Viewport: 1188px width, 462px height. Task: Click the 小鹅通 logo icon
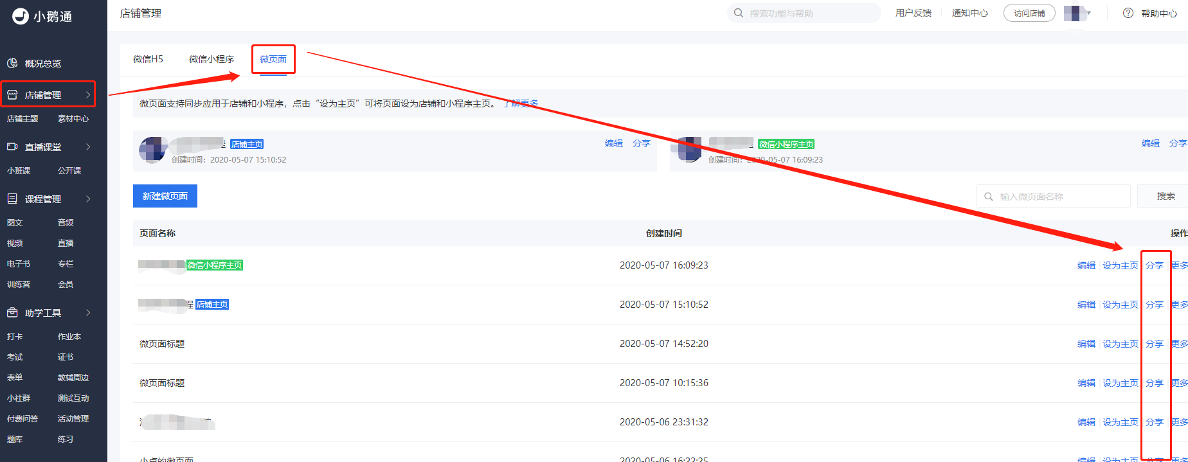tap(21, 16)
